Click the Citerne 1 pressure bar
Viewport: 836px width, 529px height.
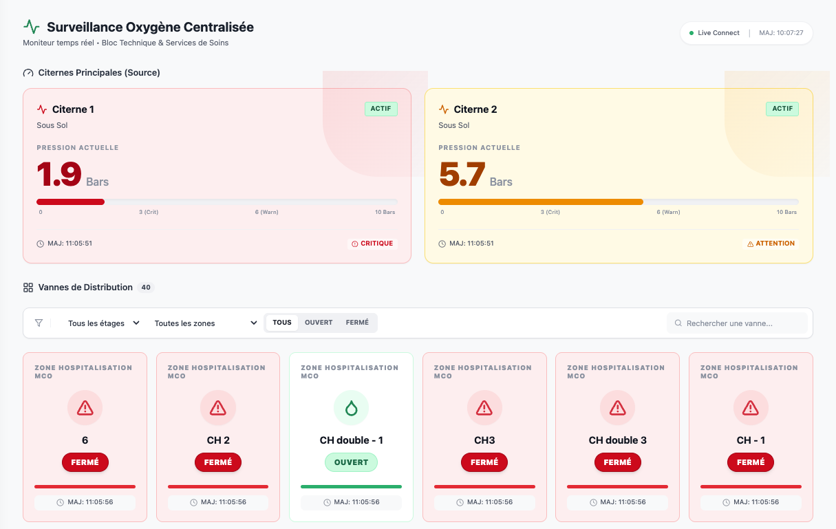[x=217, y=202]
